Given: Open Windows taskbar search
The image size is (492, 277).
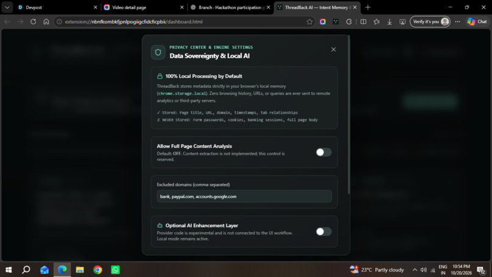Looking at the screenshot, I should tap(26, 270).
